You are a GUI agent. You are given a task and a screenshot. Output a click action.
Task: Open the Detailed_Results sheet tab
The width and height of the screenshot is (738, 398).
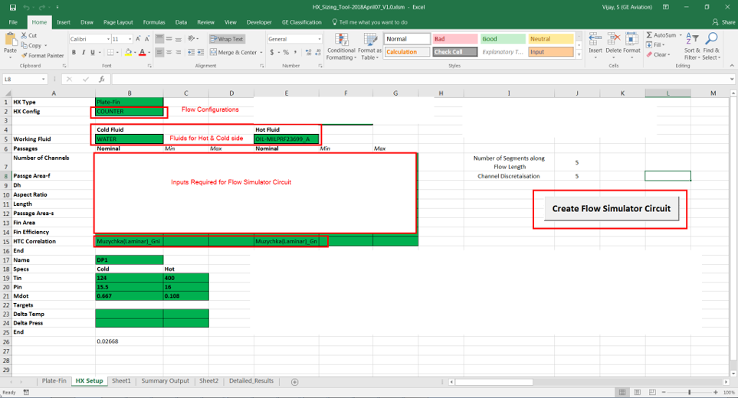click(x=251, y=381)
